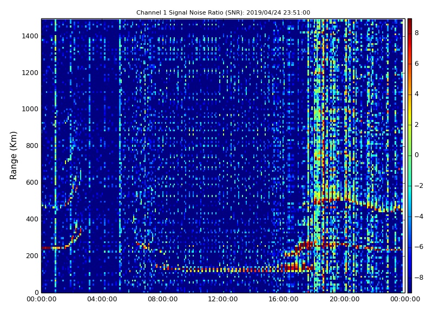This screenshot has width=433, height=324.
Task: Click the colorbar label 6
Action: [x=417, y=64]
